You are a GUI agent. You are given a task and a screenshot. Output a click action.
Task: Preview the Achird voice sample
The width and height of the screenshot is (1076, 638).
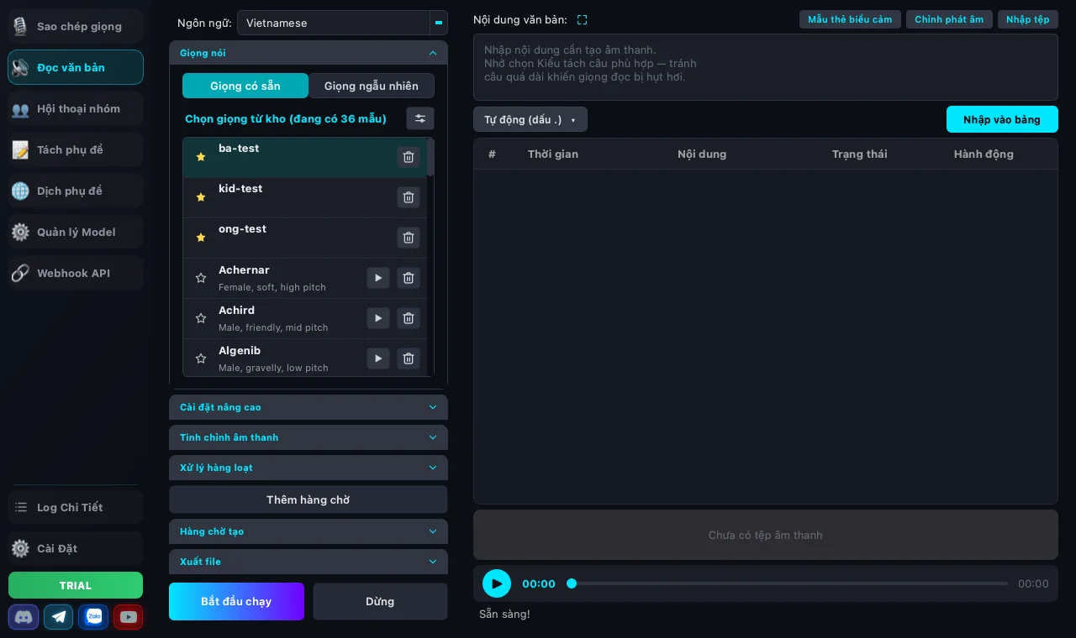(x=378, y=318)
